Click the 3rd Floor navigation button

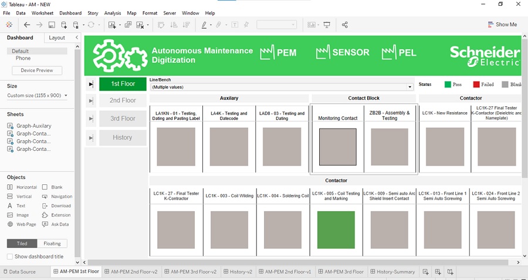(123, 119)
